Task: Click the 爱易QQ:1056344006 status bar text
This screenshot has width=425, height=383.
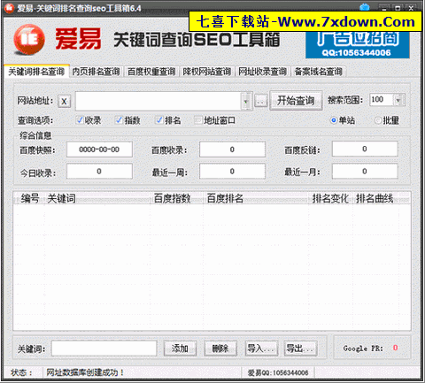Action: pos(278,372)
